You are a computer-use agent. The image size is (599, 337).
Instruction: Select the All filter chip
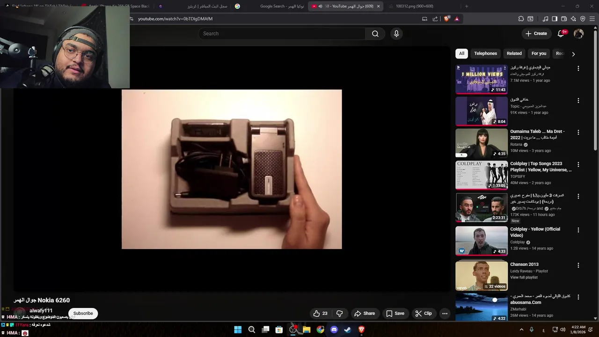coord(461,53)
